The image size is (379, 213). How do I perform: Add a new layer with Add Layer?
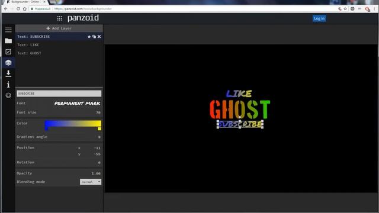coord(59,28)
